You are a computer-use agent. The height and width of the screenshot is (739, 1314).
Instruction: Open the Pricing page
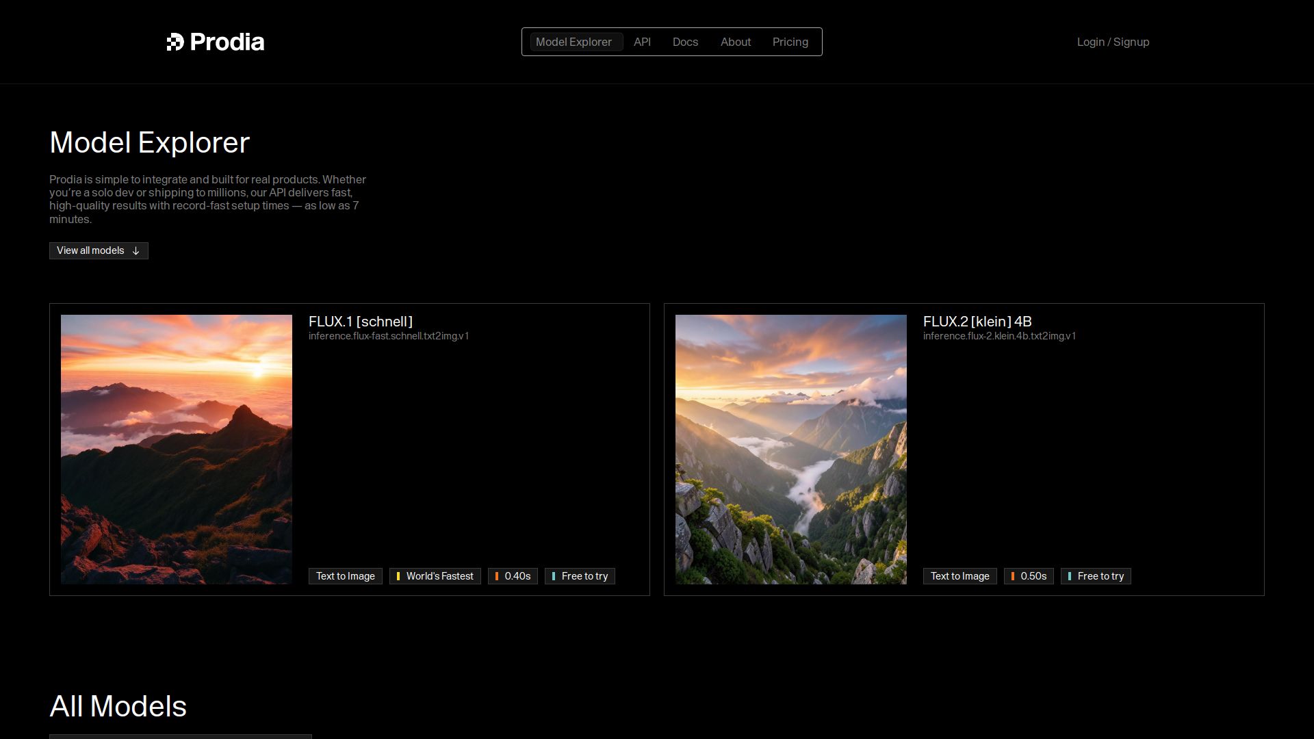(790, 42)
